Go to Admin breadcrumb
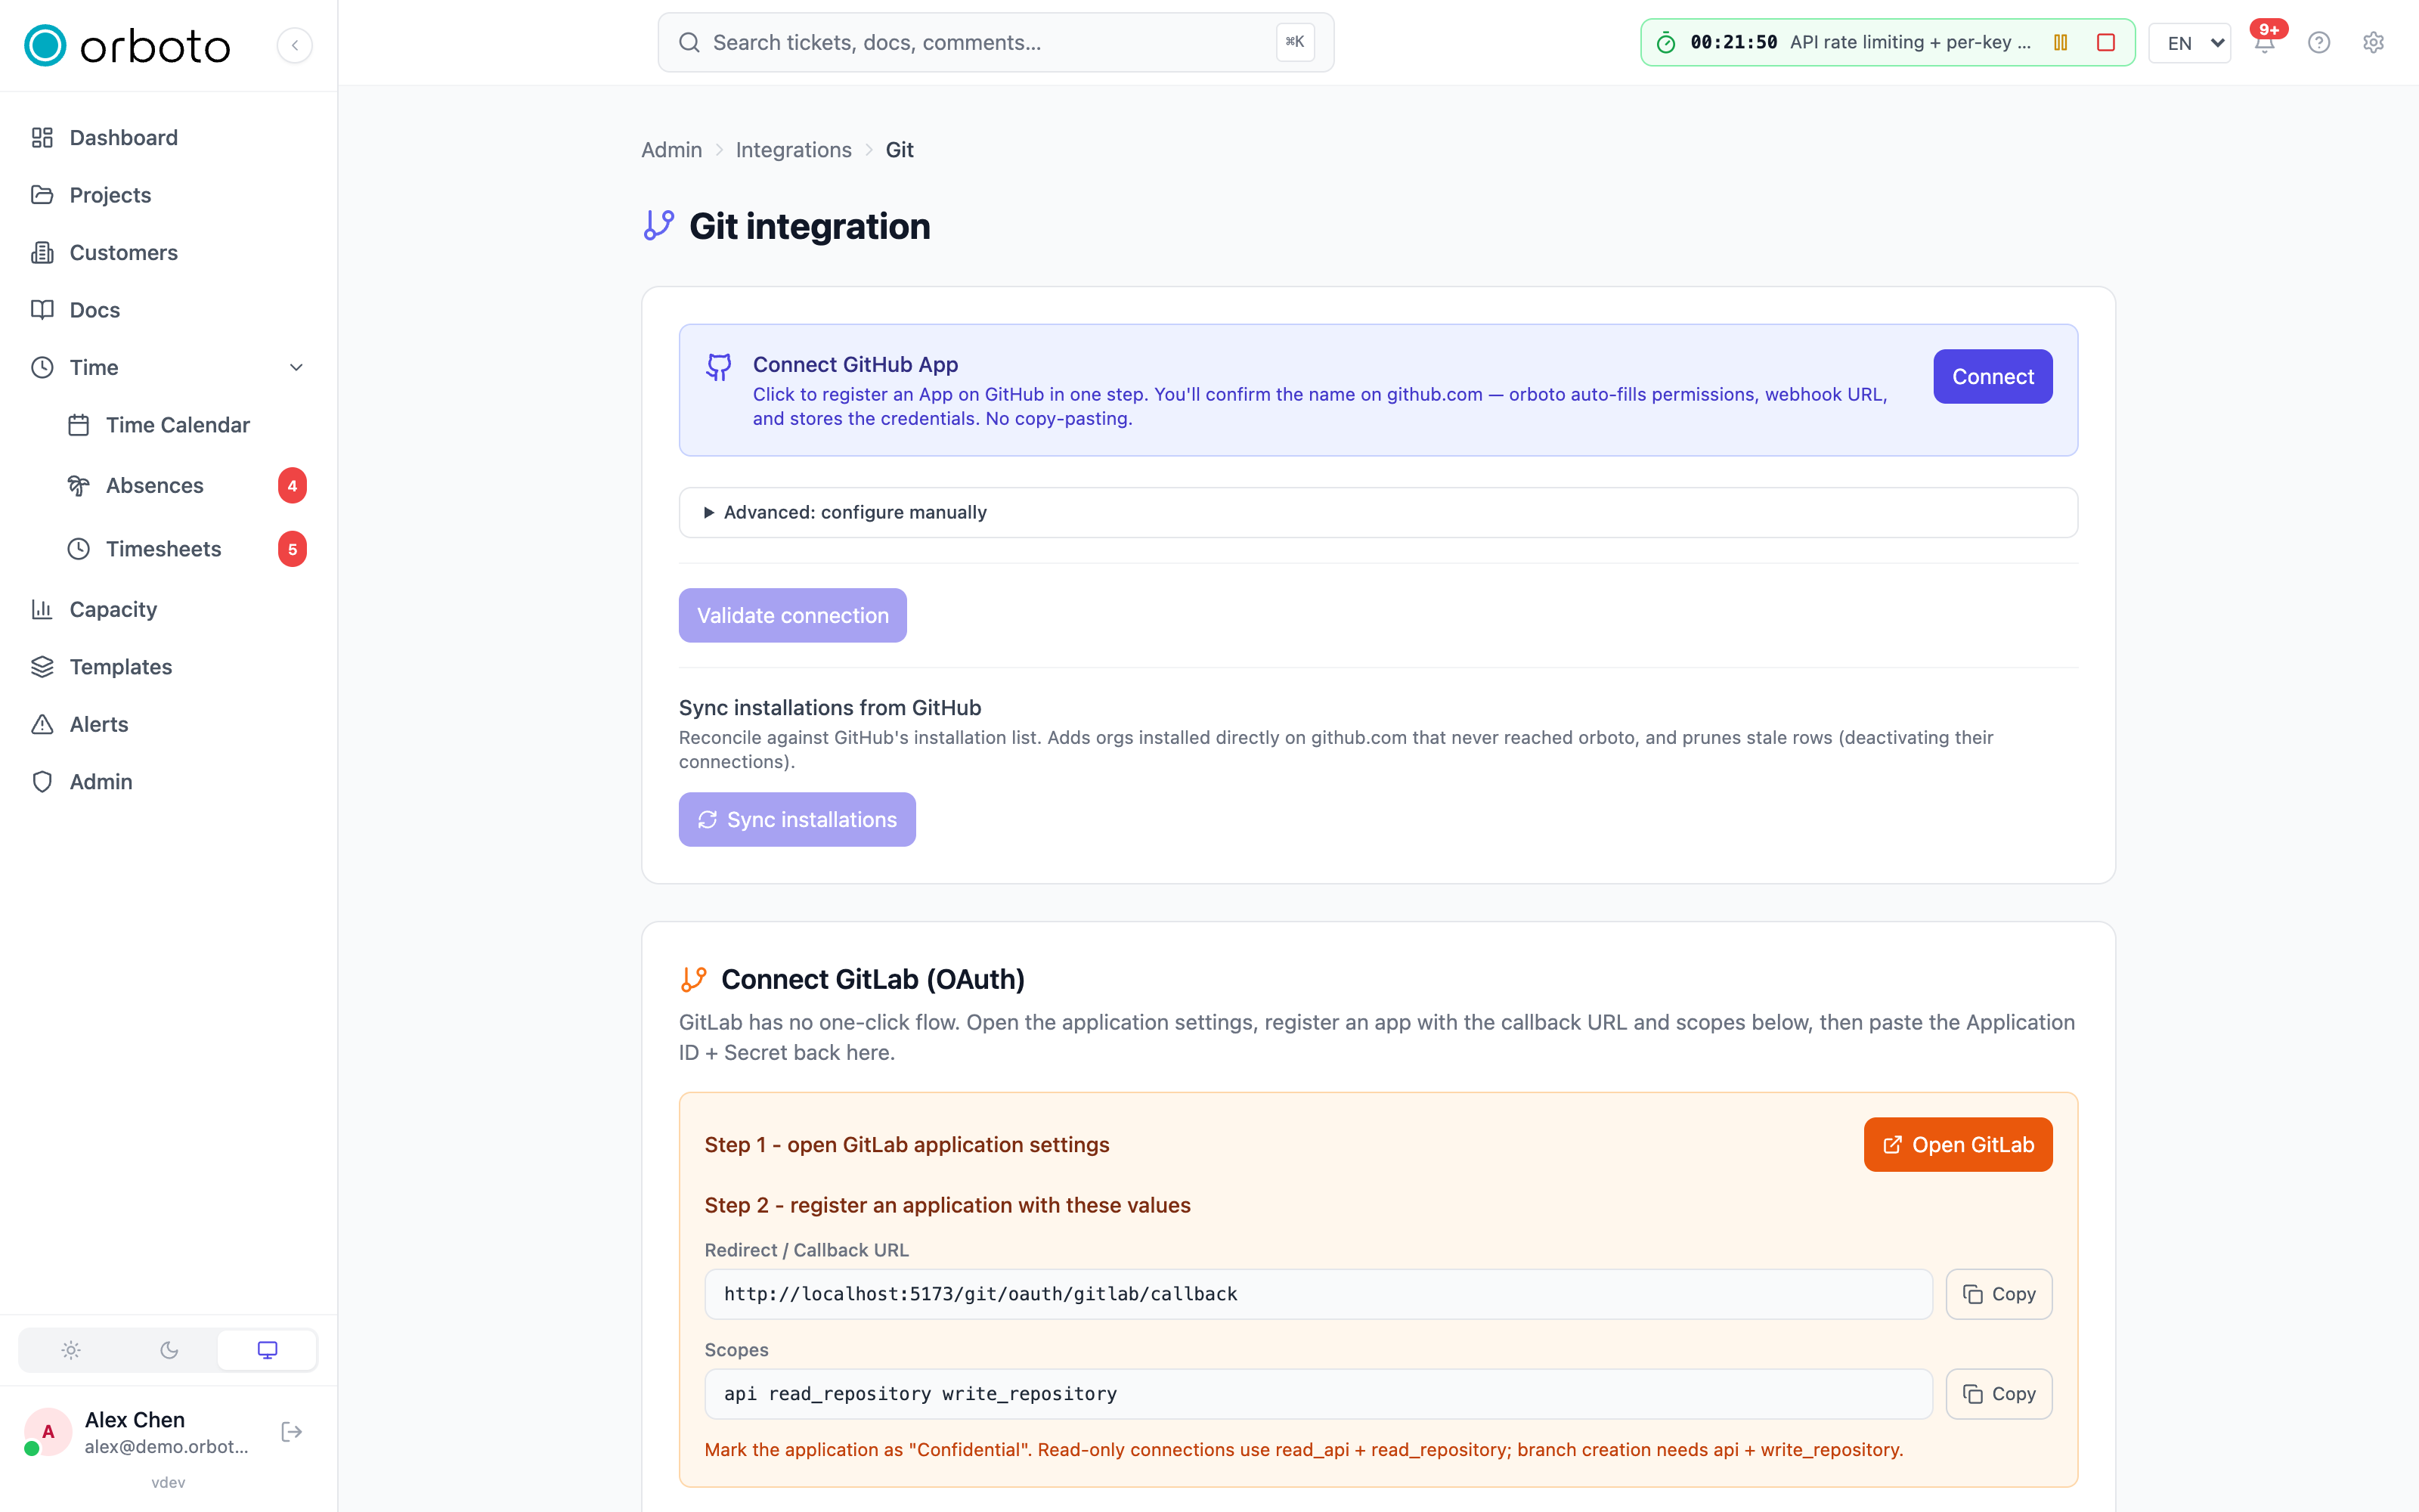2419x1512 pixels. point(672,150)
